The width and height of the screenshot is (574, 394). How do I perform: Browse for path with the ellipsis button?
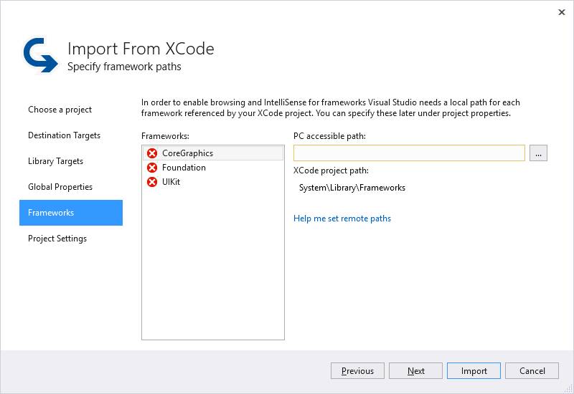click(538, 153)
